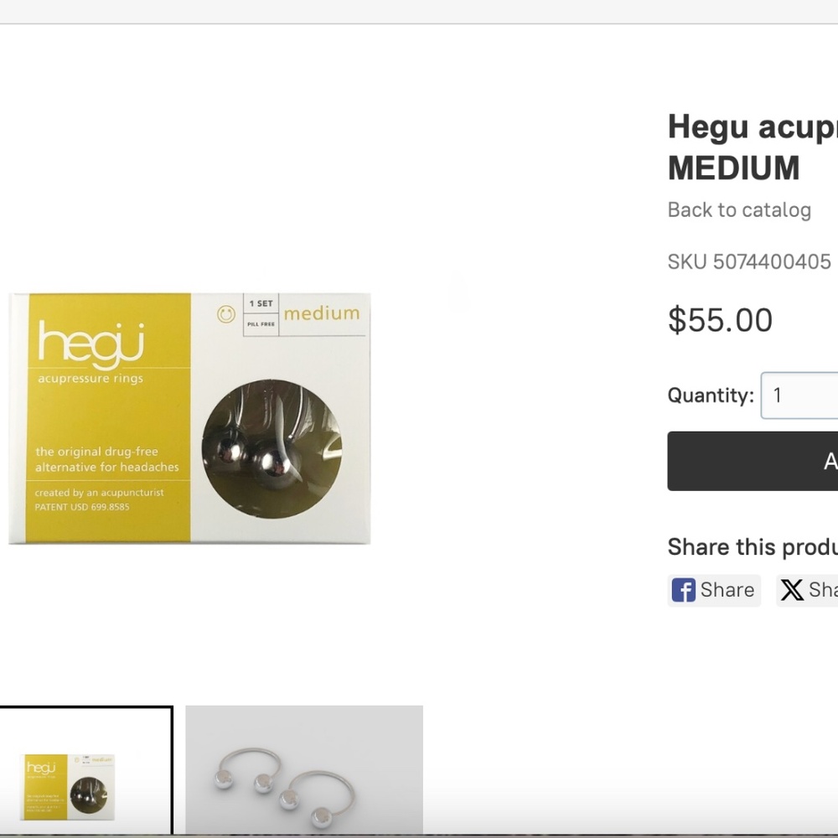
Task: Click the 'Quantity:' label
Action: point(711,396)
